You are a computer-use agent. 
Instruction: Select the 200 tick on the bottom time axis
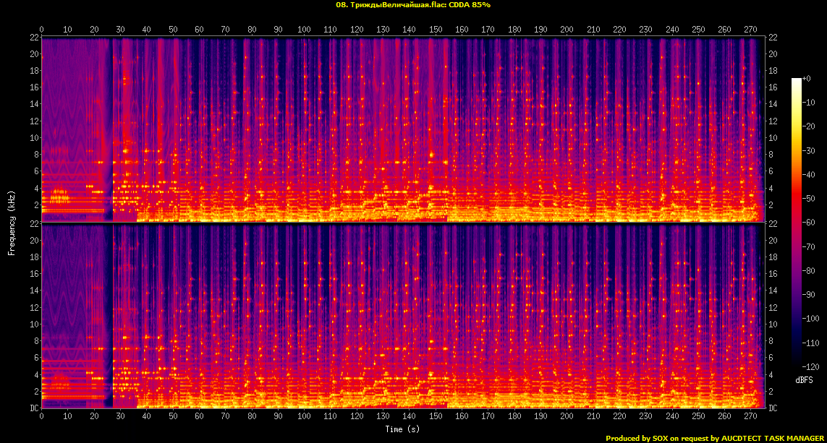tap(567, 416)
